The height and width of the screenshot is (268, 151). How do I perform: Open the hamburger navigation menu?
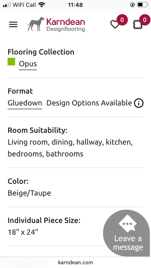point(13,24)
